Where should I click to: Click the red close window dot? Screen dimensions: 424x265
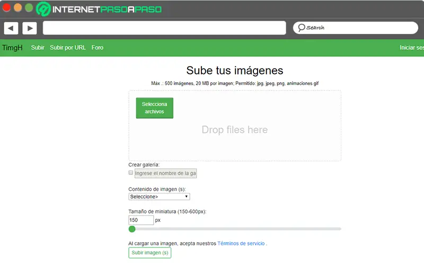pos(6,7)
